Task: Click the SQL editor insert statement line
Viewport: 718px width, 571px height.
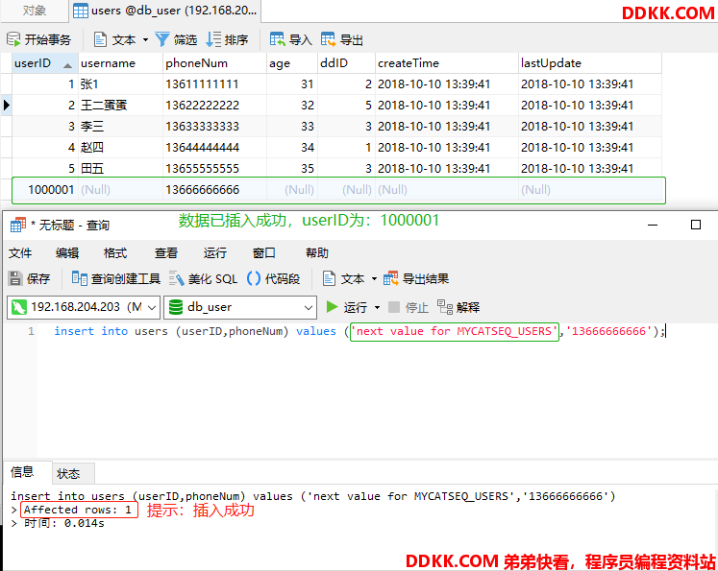Action: click(359, 331)
